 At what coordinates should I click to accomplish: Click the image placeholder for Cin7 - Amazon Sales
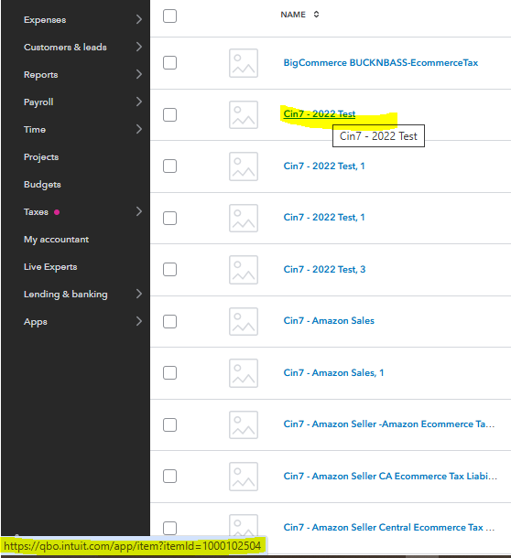point(244,321)
